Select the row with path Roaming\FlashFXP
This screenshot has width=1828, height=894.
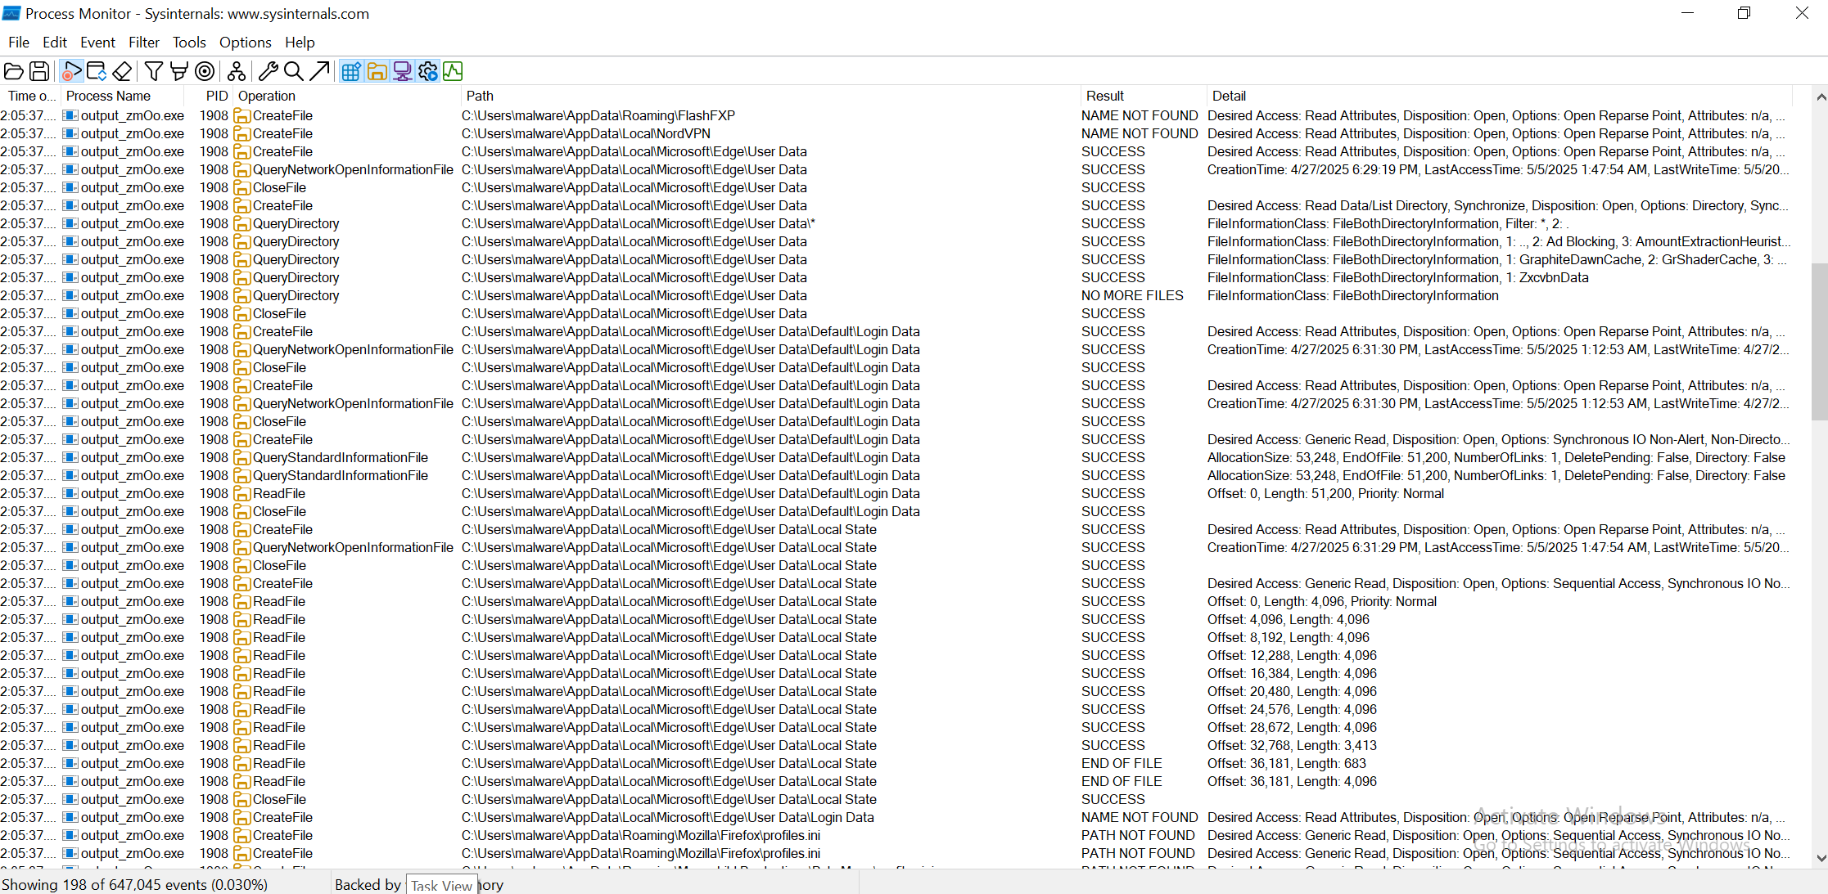(x=897, y=115)
